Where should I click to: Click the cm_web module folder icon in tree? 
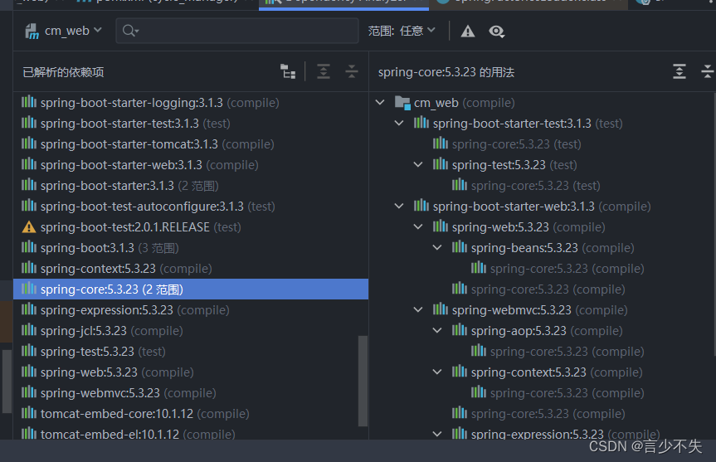pyautogui.click(x=402, y=103)
